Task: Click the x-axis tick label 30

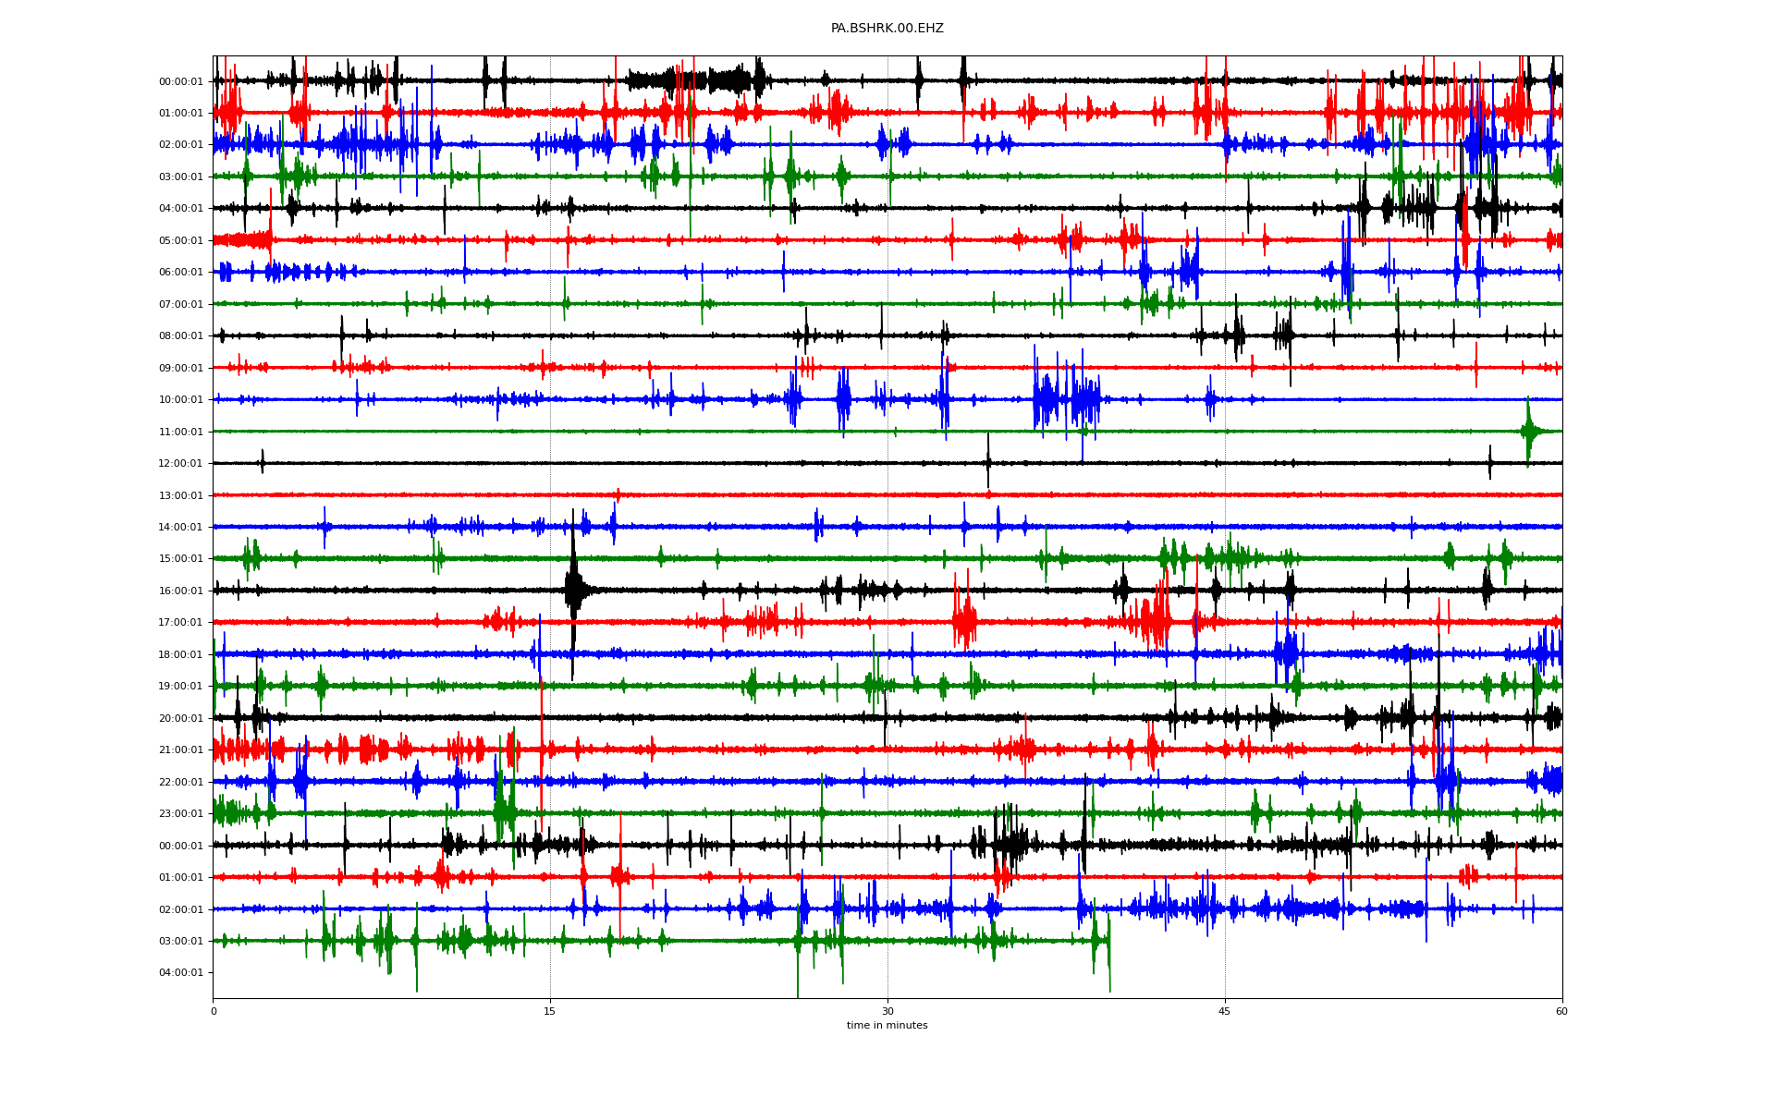Action: point(887,1011)
